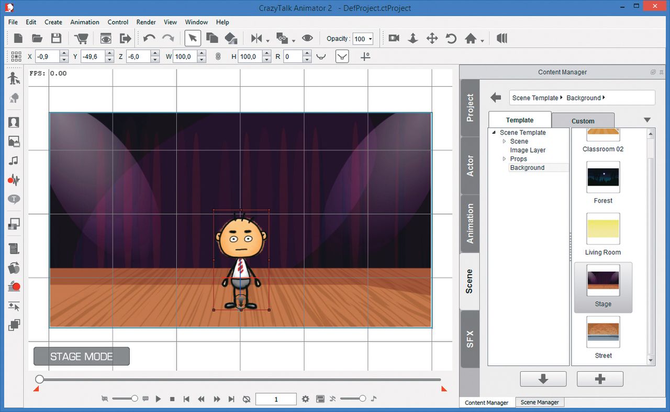The width and height of the screenshot is (670, 412).
Task: Click the rotation R input field
Action: click(x=293, y=56)
